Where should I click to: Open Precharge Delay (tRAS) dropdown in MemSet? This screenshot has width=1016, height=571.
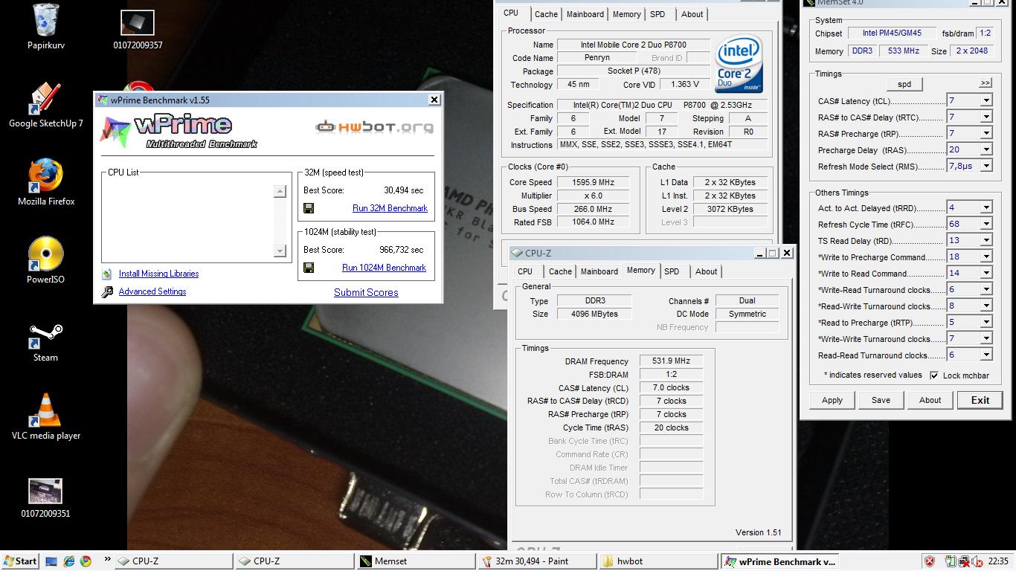[x=986, y=149]
